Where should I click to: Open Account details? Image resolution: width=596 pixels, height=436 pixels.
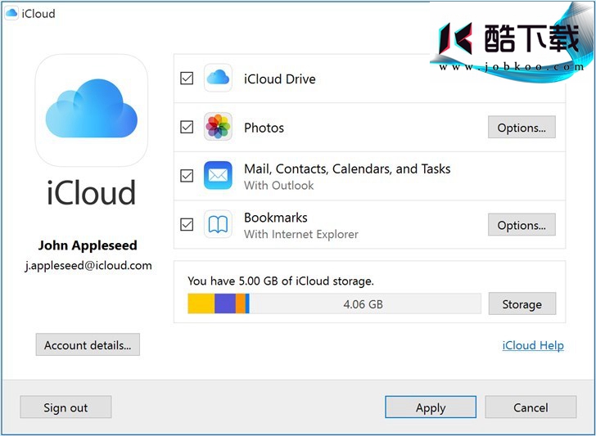[88, 345]
